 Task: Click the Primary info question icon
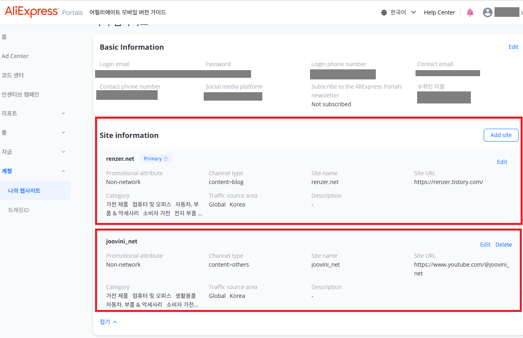click(x=166, y=159)
